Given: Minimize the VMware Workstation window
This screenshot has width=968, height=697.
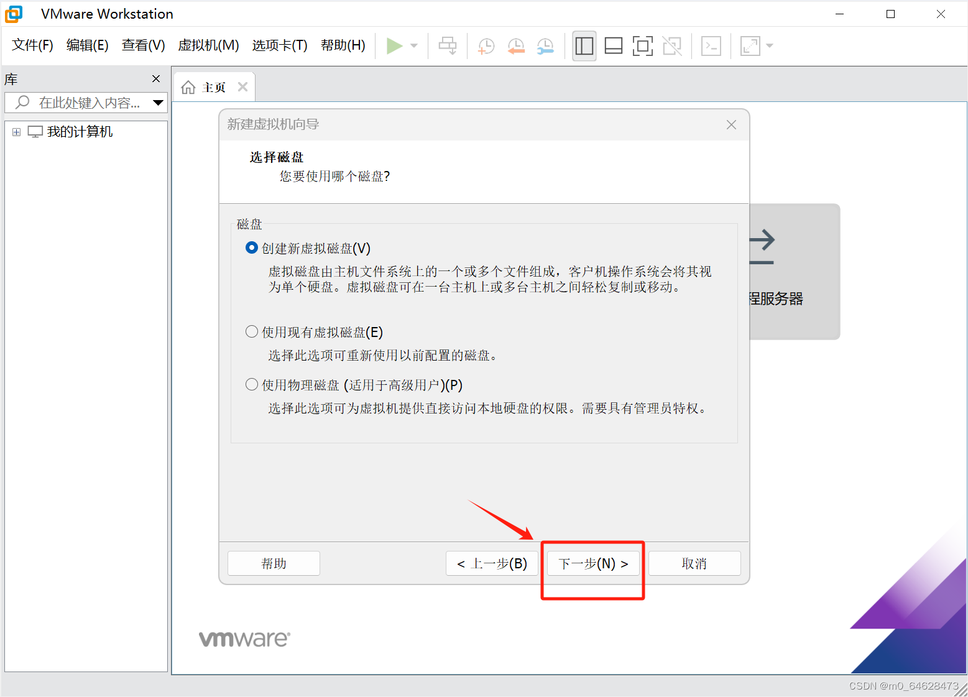Looking at the screenshot, I should [x=840, y=14].
